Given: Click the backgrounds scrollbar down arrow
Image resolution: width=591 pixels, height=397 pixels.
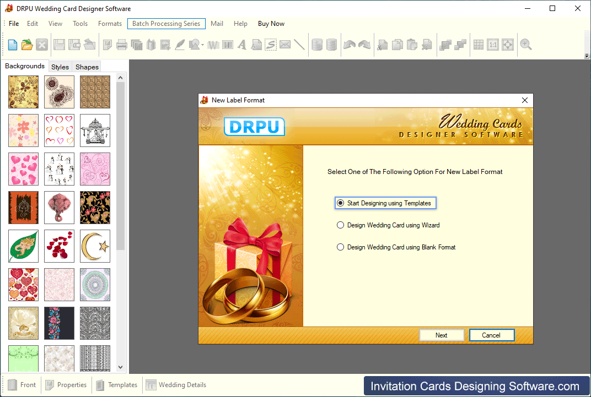Looking at the screenshot, I should coord(121,367).
